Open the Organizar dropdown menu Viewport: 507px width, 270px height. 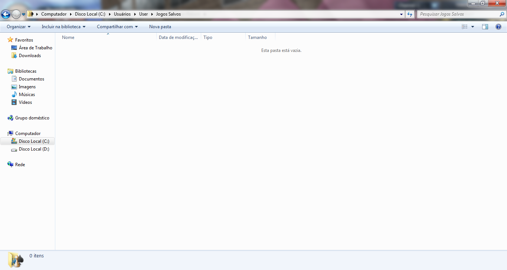(x=19, y=27)
